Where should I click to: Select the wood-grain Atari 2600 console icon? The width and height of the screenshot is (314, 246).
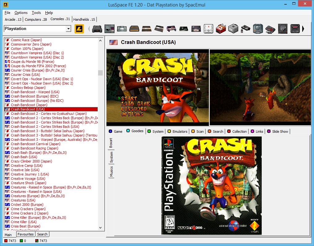click(134, 29)
